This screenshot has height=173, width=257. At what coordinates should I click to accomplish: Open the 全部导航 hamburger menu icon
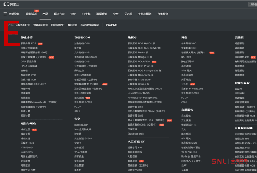pos(5,14)
